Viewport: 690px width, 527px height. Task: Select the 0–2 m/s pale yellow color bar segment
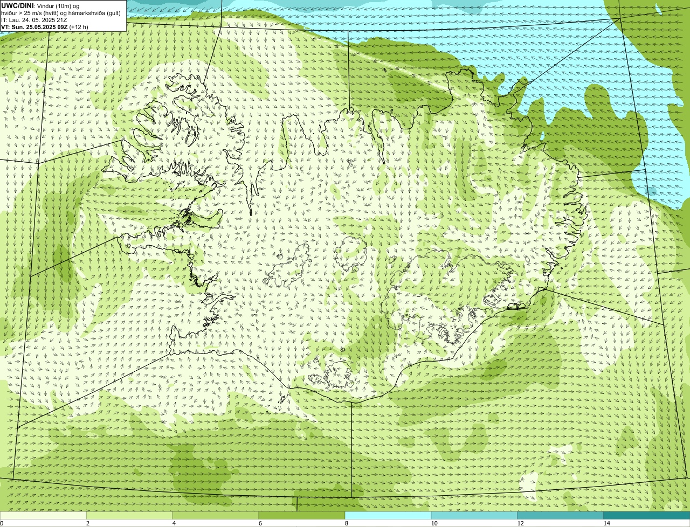[x=43, y=515]
